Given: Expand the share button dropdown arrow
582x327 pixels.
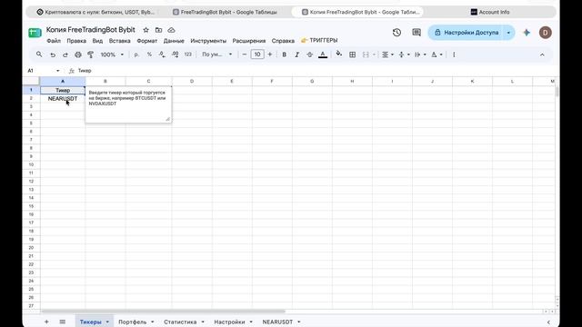Looking at the screenshot, I should coord(508,33).
